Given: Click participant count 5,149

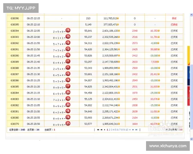Looking at the screenshot, I should coord(88,25).
